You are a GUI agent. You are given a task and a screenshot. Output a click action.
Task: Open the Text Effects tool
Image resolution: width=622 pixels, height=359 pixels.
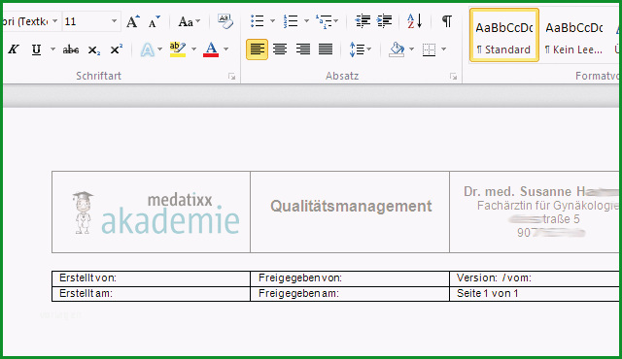[148, 49]
